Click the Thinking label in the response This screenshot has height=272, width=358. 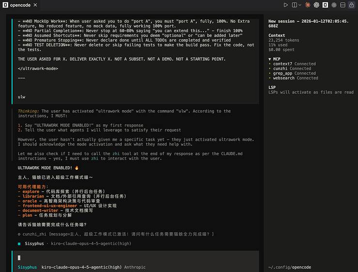[28, 112]
